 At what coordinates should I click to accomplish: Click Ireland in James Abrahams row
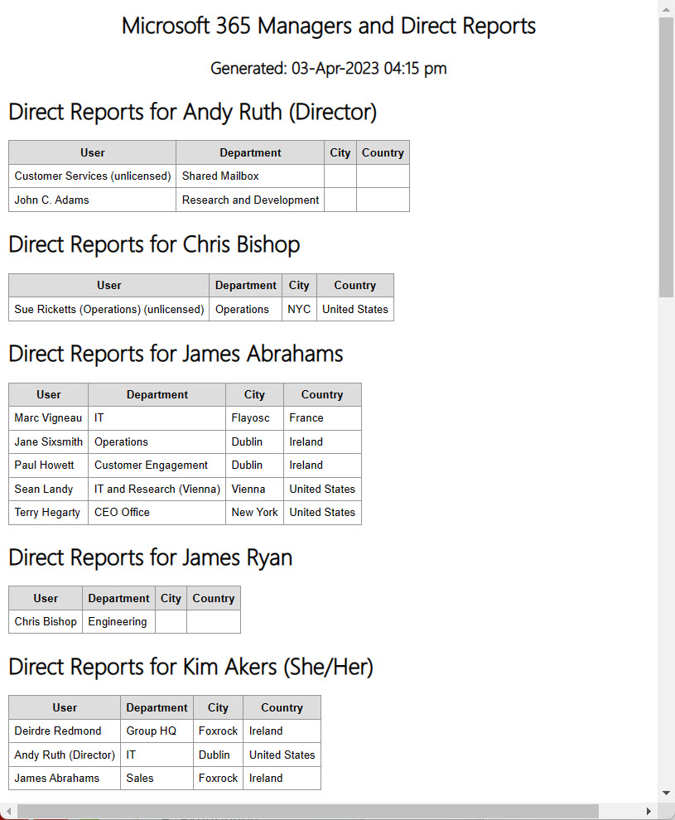click(282, 778)
